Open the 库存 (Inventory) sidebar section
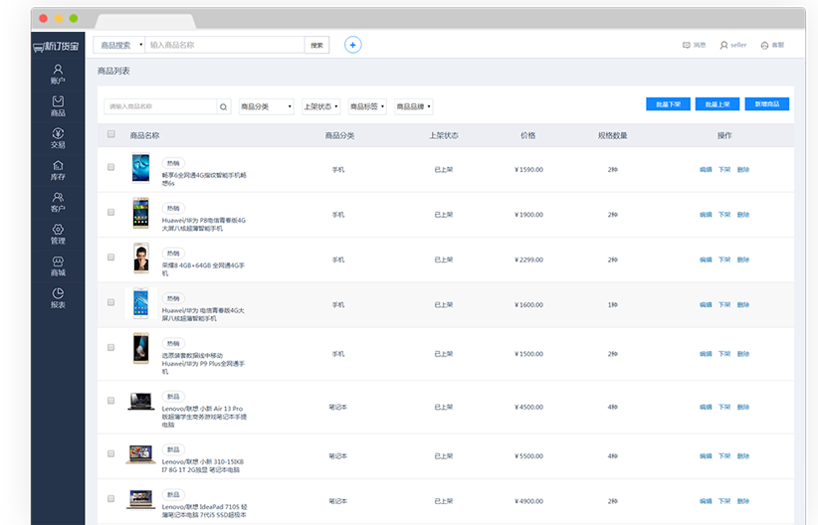Image resolution: width=818 pixels, height=525 pixels. point(58,170)
